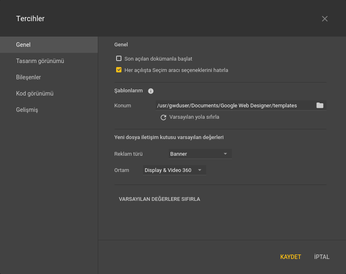Close the Tercihler dialog with X
The height and width of the screenshot is (274, 346).
click(324, 19)
